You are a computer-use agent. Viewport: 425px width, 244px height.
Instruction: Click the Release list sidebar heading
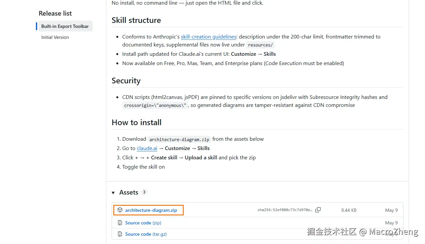[55, 13]
